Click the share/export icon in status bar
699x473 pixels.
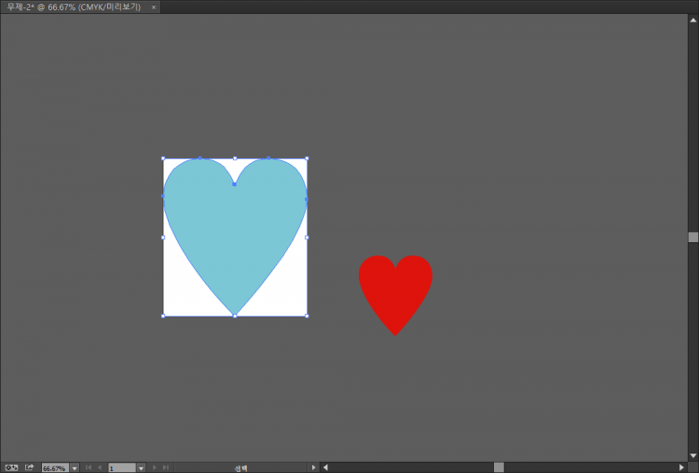click(x=30, y=467)
